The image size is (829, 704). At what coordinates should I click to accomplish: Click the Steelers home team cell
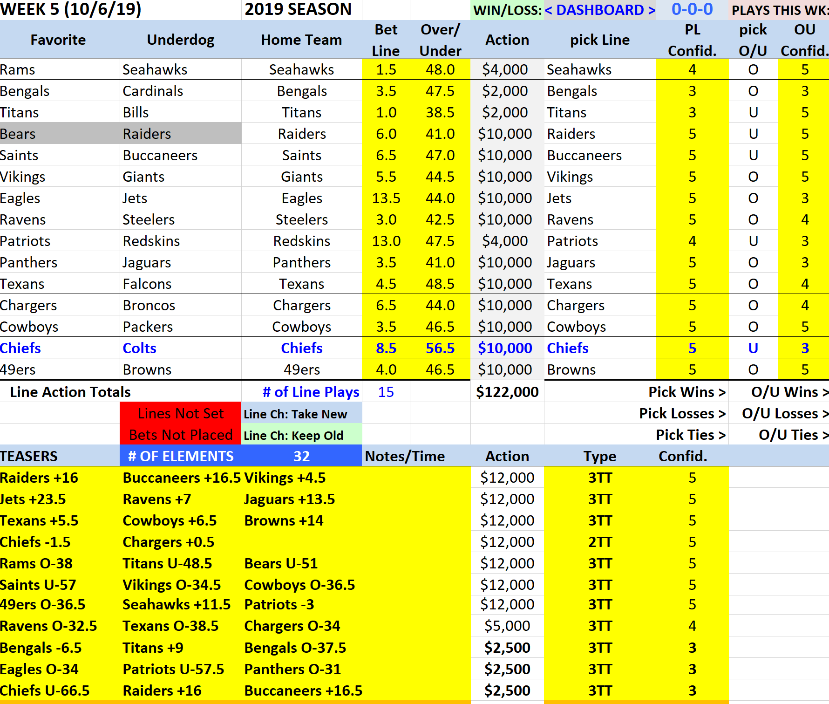coord(301,220)
